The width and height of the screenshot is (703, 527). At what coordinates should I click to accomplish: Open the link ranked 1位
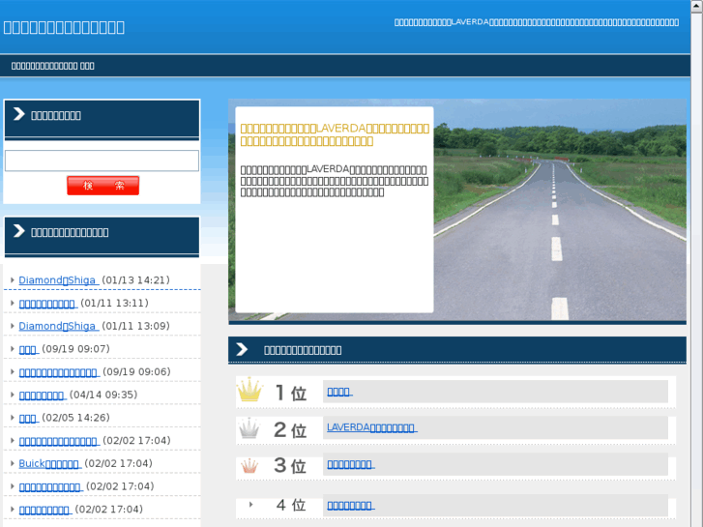coord(339,392)
